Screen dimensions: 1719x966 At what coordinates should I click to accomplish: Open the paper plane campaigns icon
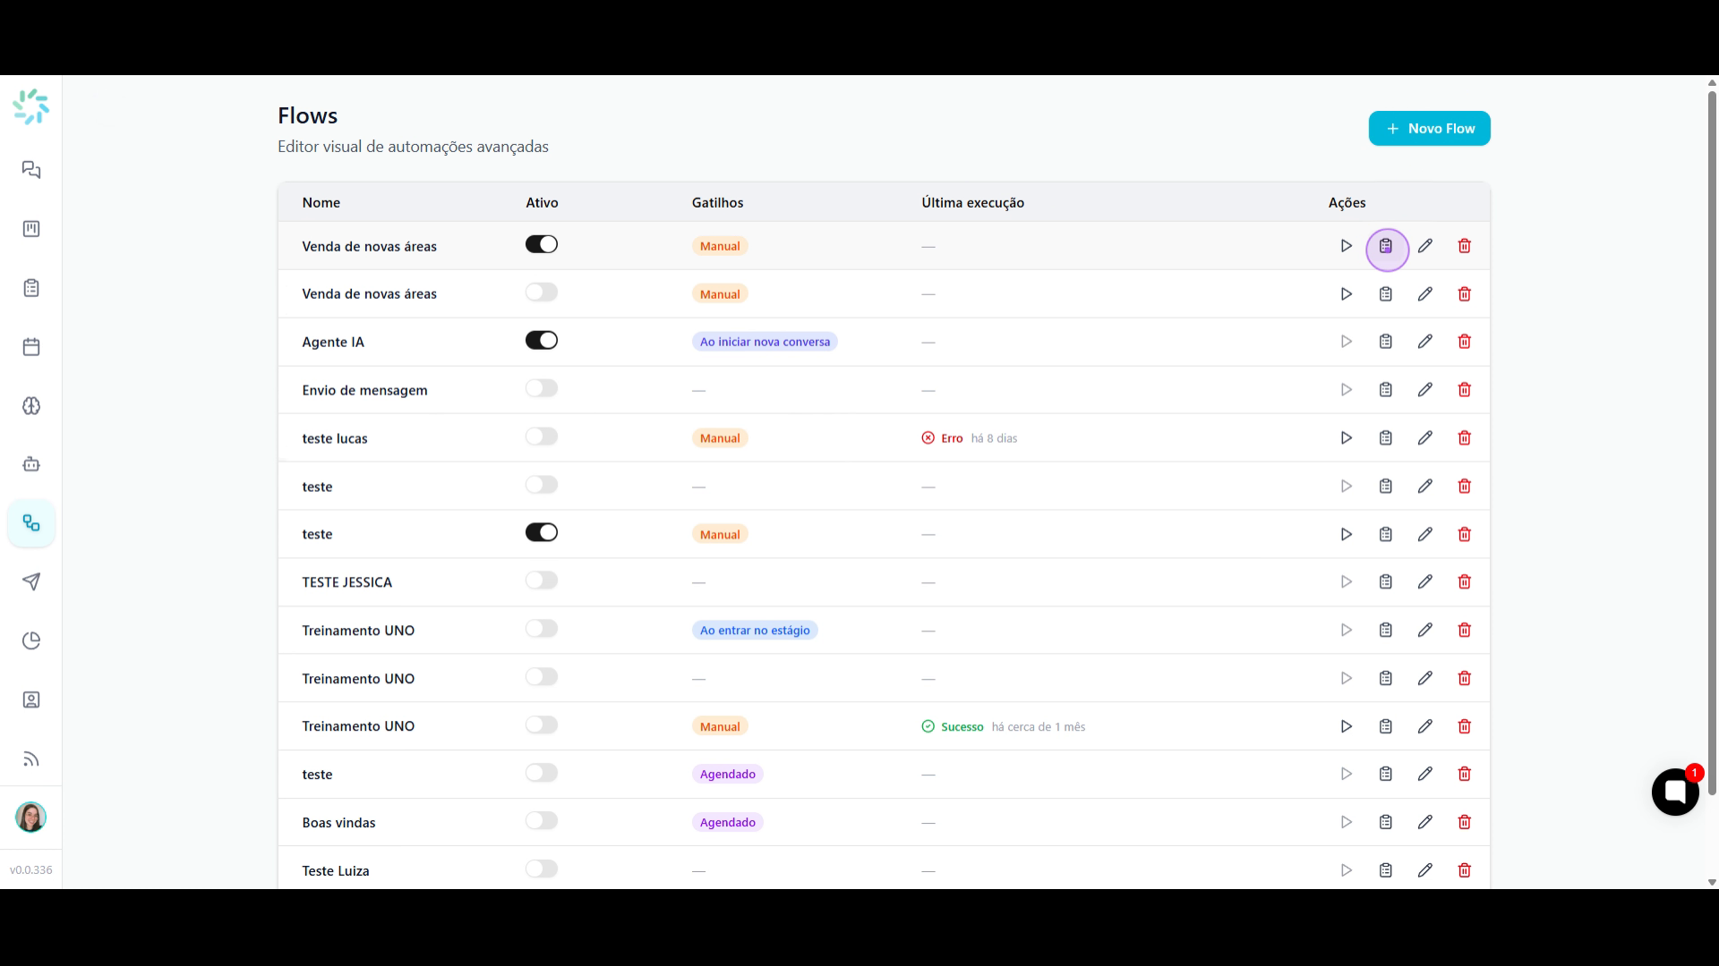(x=31, y=582)
